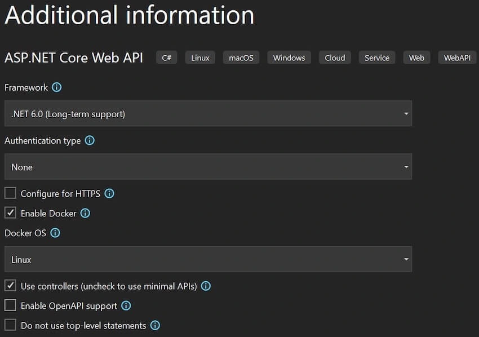Show info for Enable Docker
This screenshot has height=337, width=479.
(x=85, y=213)
